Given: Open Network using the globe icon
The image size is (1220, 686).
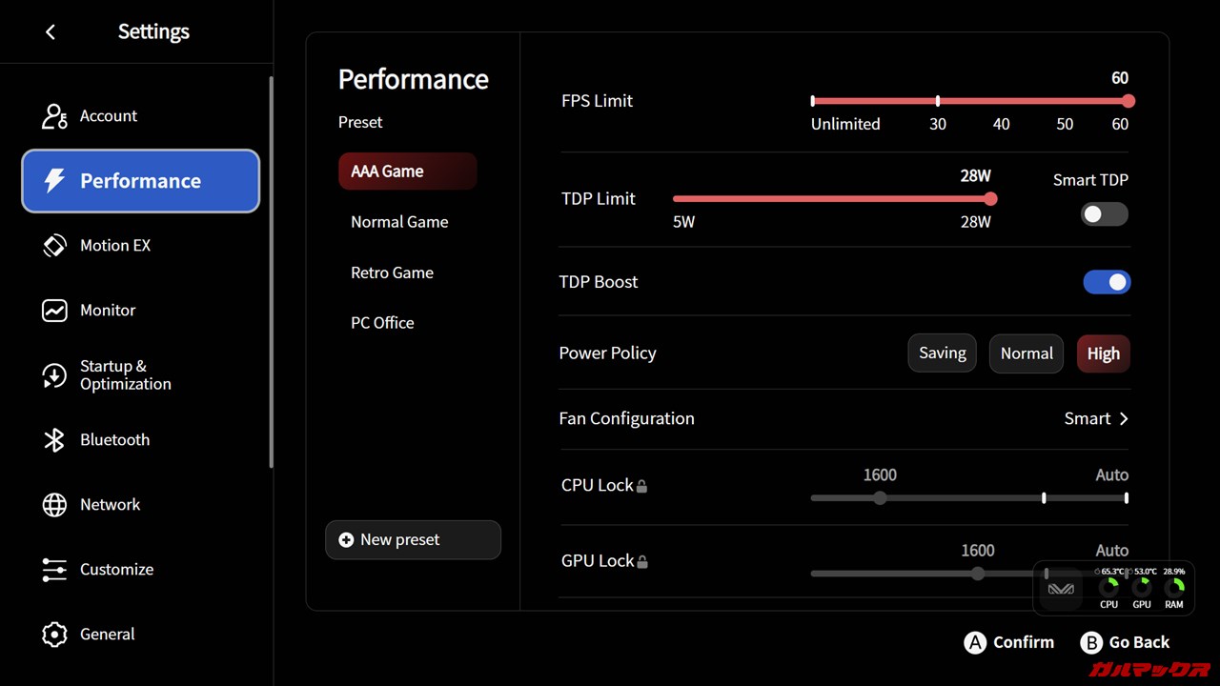Looking at the screenshot, I should coord(54,505).
